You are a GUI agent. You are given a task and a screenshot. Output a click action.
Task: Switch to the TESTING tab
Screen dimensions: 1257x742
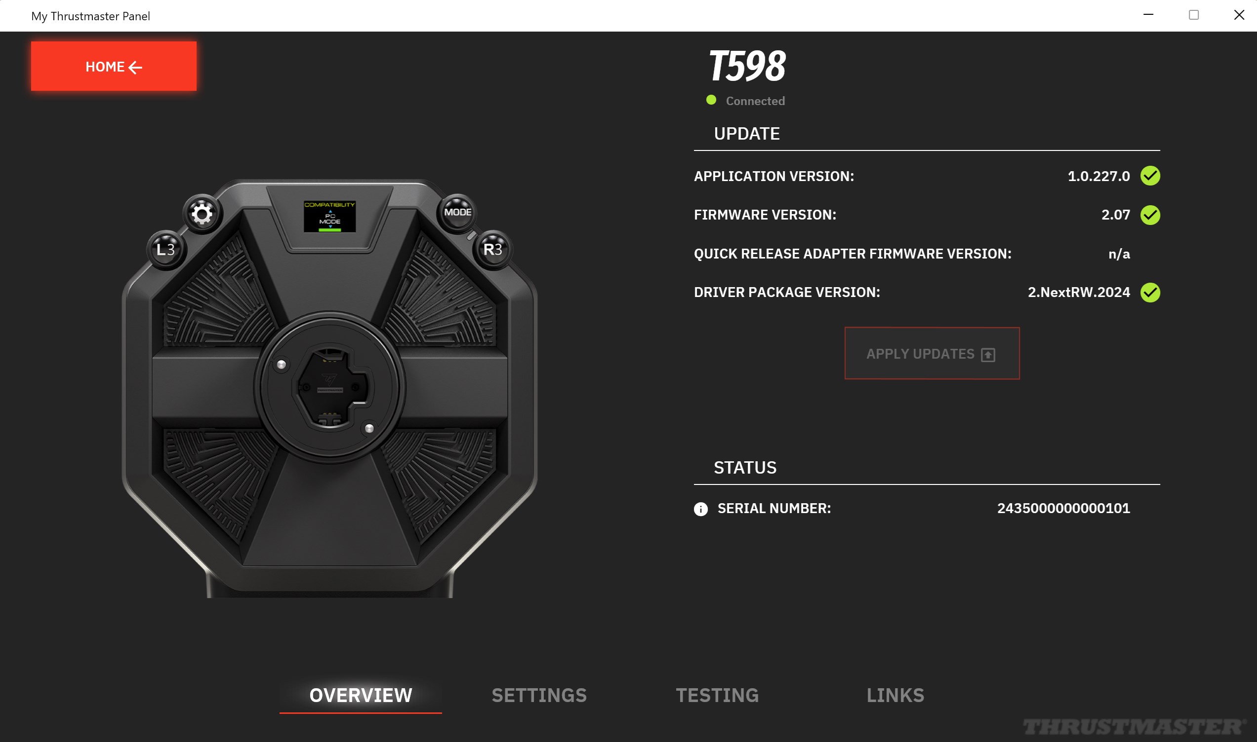(x=717, y=696)
